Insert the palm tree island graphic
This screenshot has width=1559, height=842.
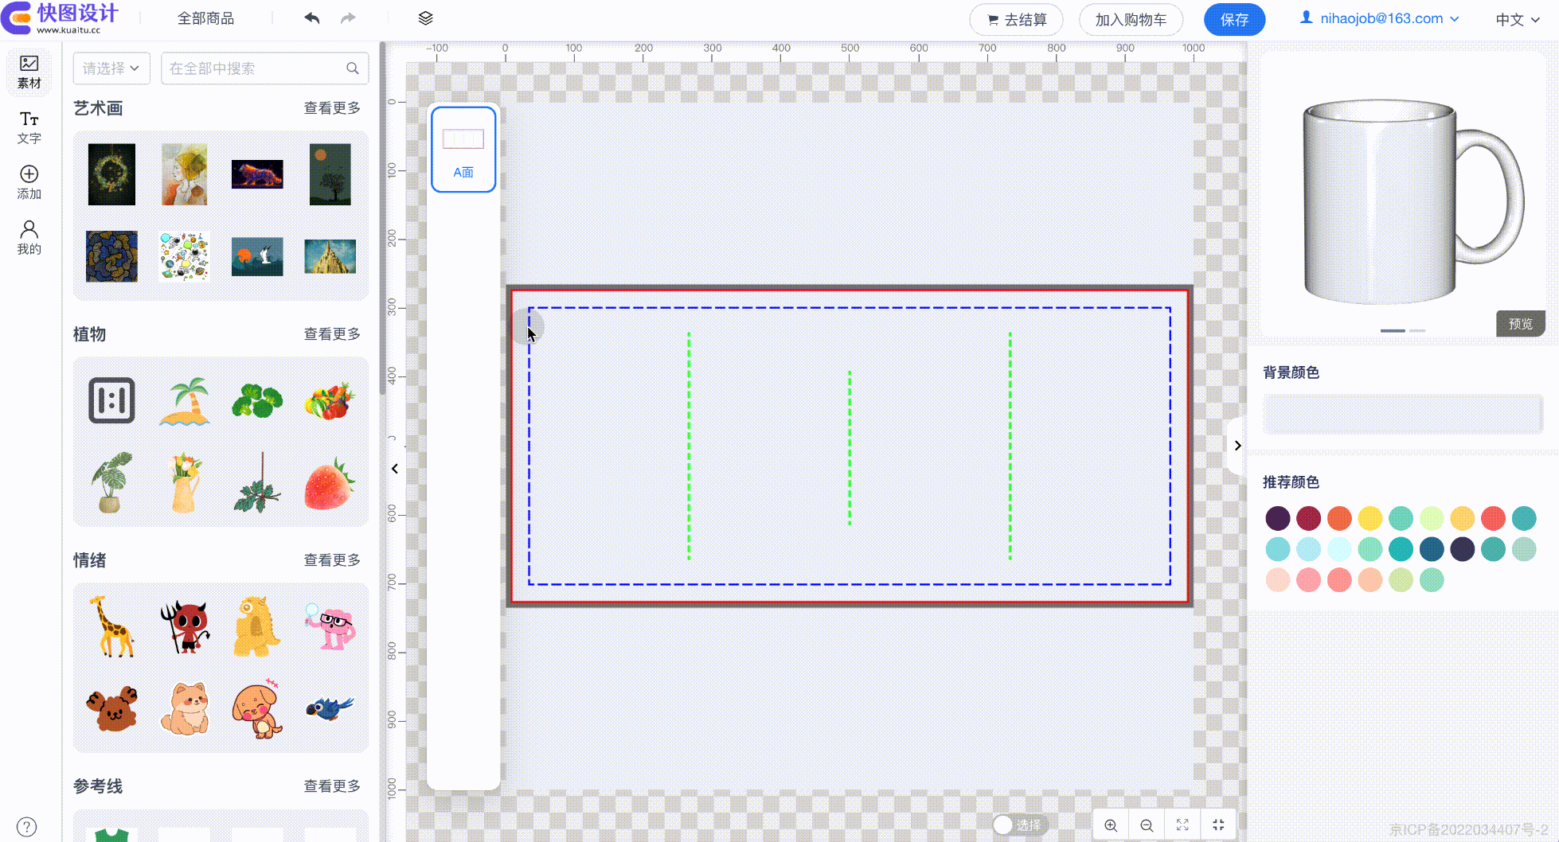(x=185, y=401)
